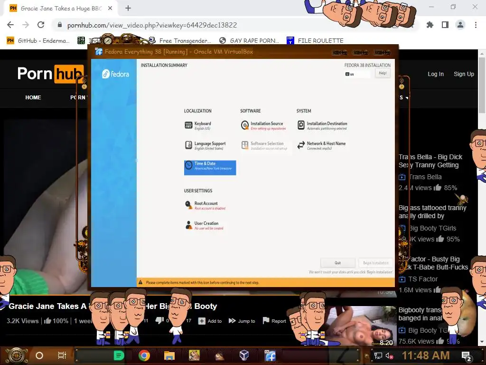Click the lock icon in address bar
The image size is (486, 365).
[60, 25]
